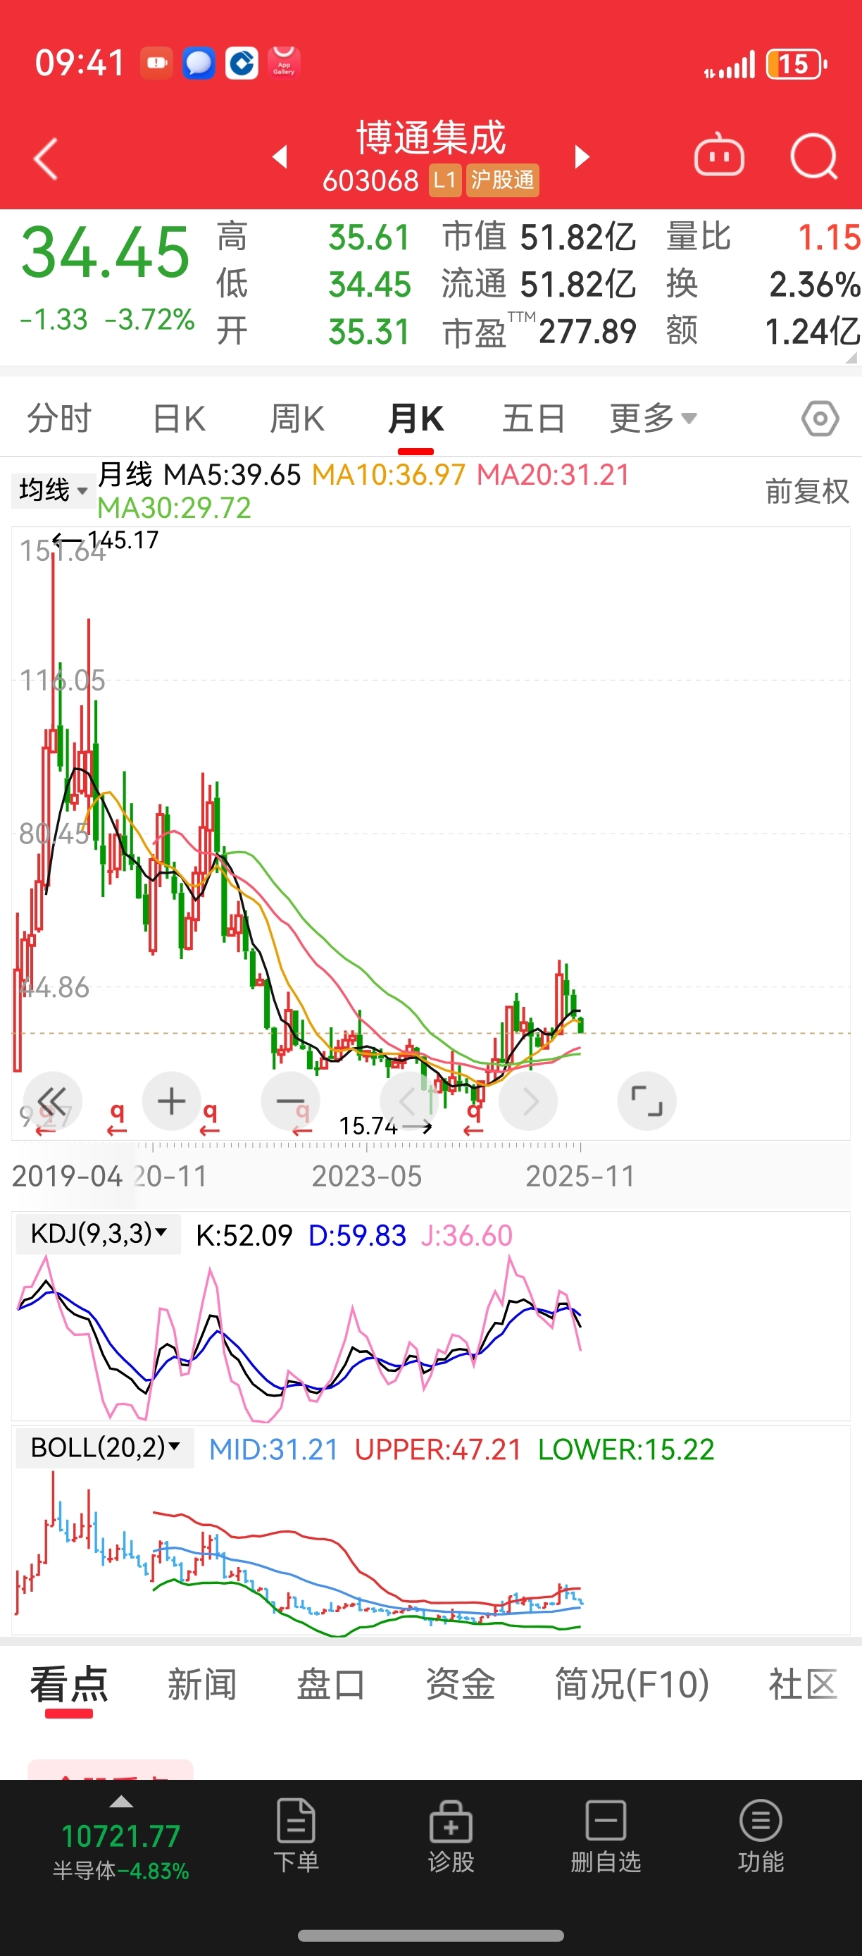
Task: Tap BOLL UPPER:47.21 value
Action: 438,1449
